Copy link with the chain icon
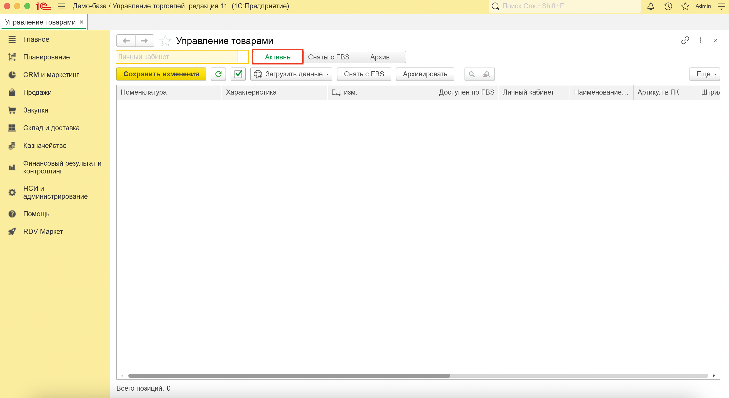 point(685,40)
